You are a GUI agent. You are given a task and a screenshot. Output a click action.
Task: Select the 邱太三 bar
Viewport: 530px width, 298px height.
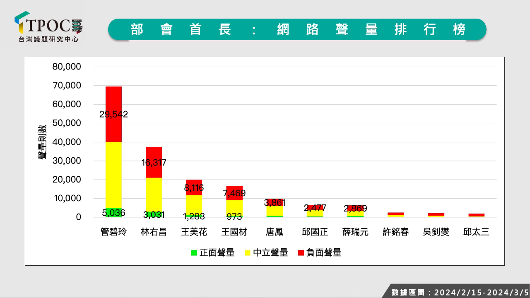click(x=476, y=215)
